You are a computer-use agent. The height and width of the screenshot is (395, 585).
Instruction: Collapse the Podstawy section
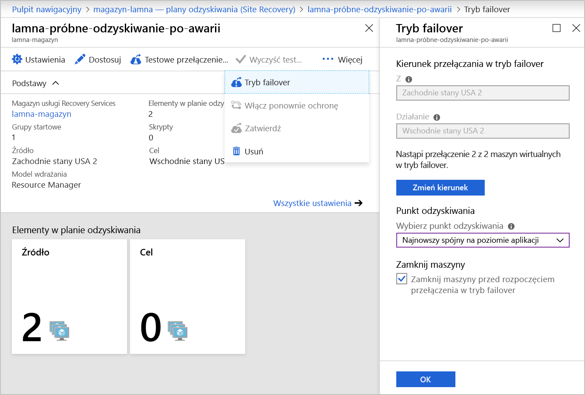[56, 83]
